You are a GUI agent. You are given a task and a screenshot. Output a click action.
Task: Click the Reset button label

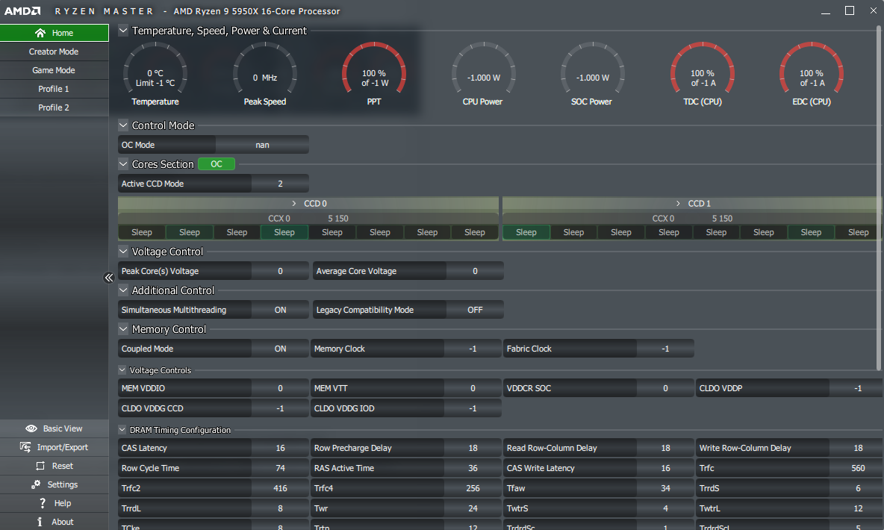point(63,466)
